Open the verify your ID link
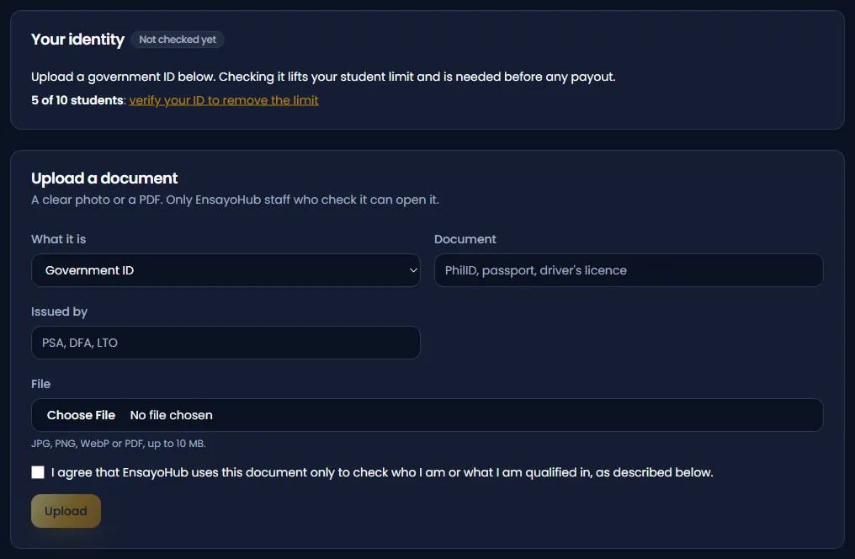The width and height of the screenshot is (855, 559). tap(224, 100)
